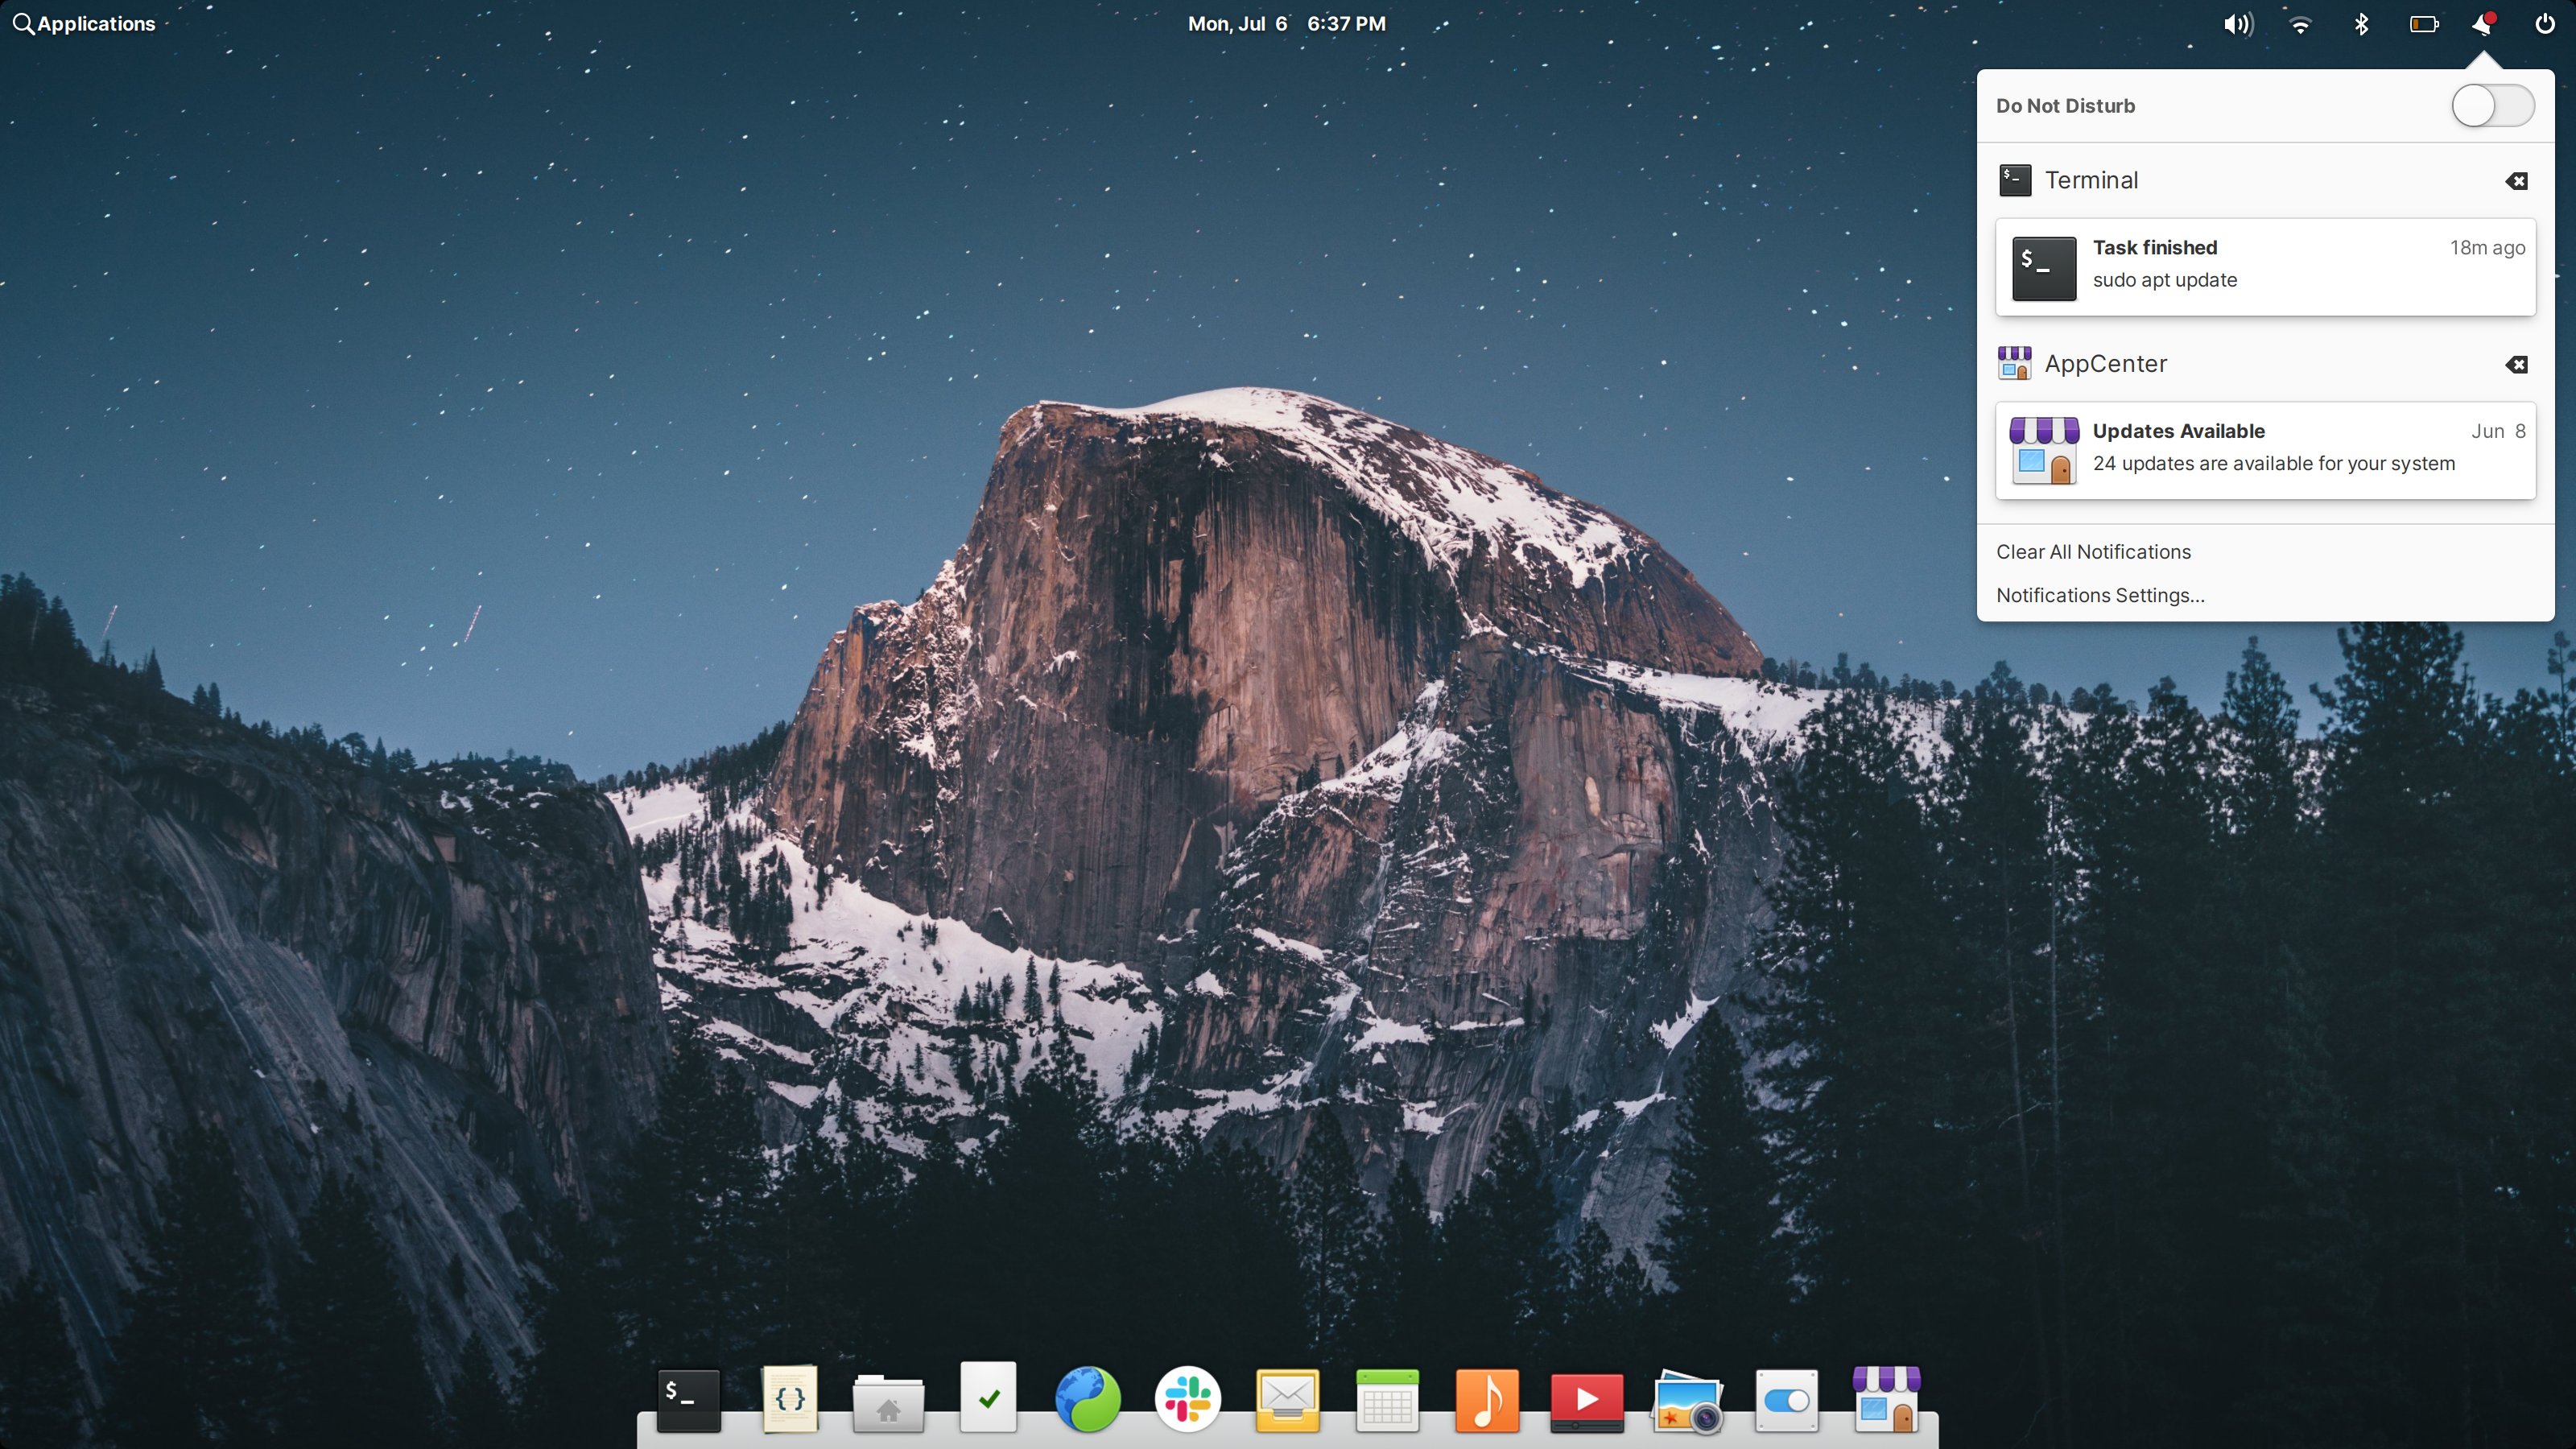Launch the web browser globe icon
Image resolution: width=2576 pixels, height=1449 pixels.
(1088, 1399)
